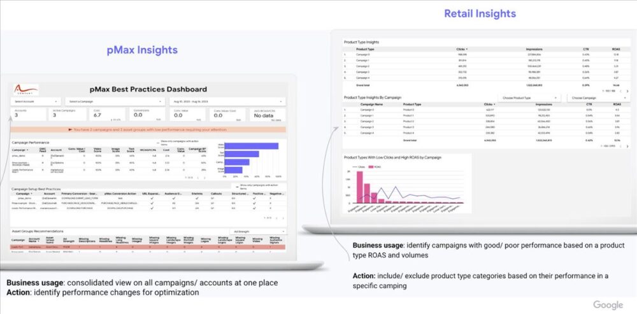
Task: Click Asset Groups Recommendations section title
Action: 38,231
